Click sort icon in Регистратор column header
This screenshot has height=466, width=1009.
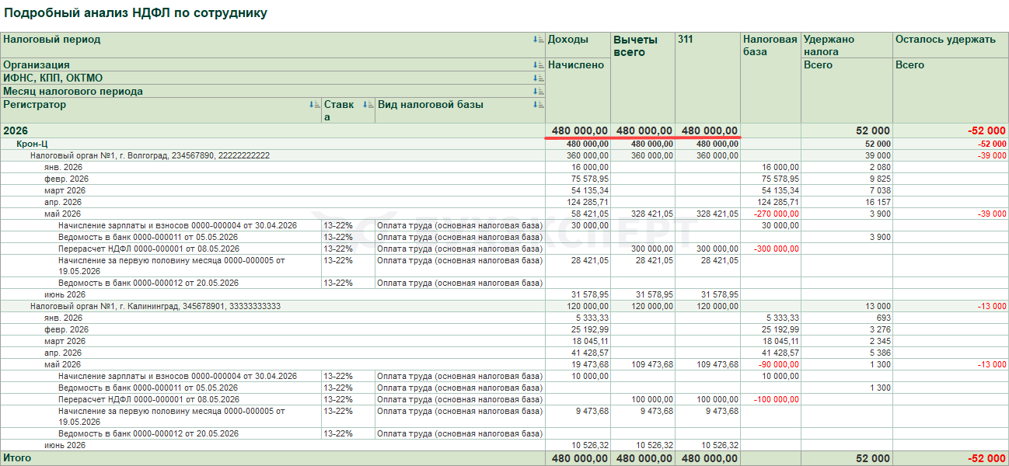(x=314, y=105)
